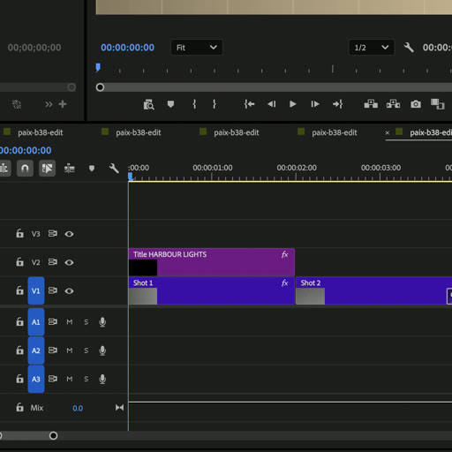Viewport: 452px width, 452px height.
Task: Go to Out point
Action: coord(337,104)
